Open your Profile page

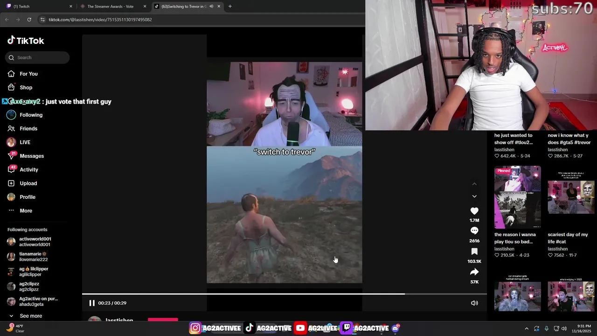pos(21,197)
